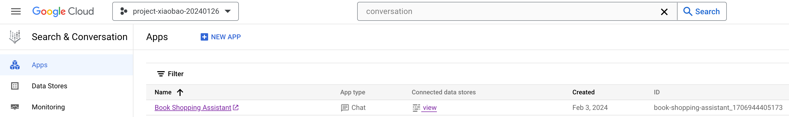Clear the search field with X icon
The image size is (789, 117).
click(664, 12)
